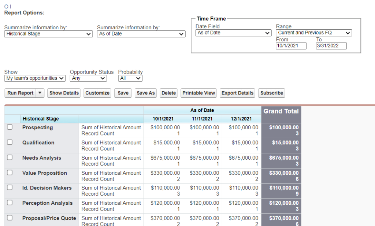The width and height of the screenshot is (375, 226).
Task: Click the Grand Total $330,000.00 cell
Action: point(284,173)
